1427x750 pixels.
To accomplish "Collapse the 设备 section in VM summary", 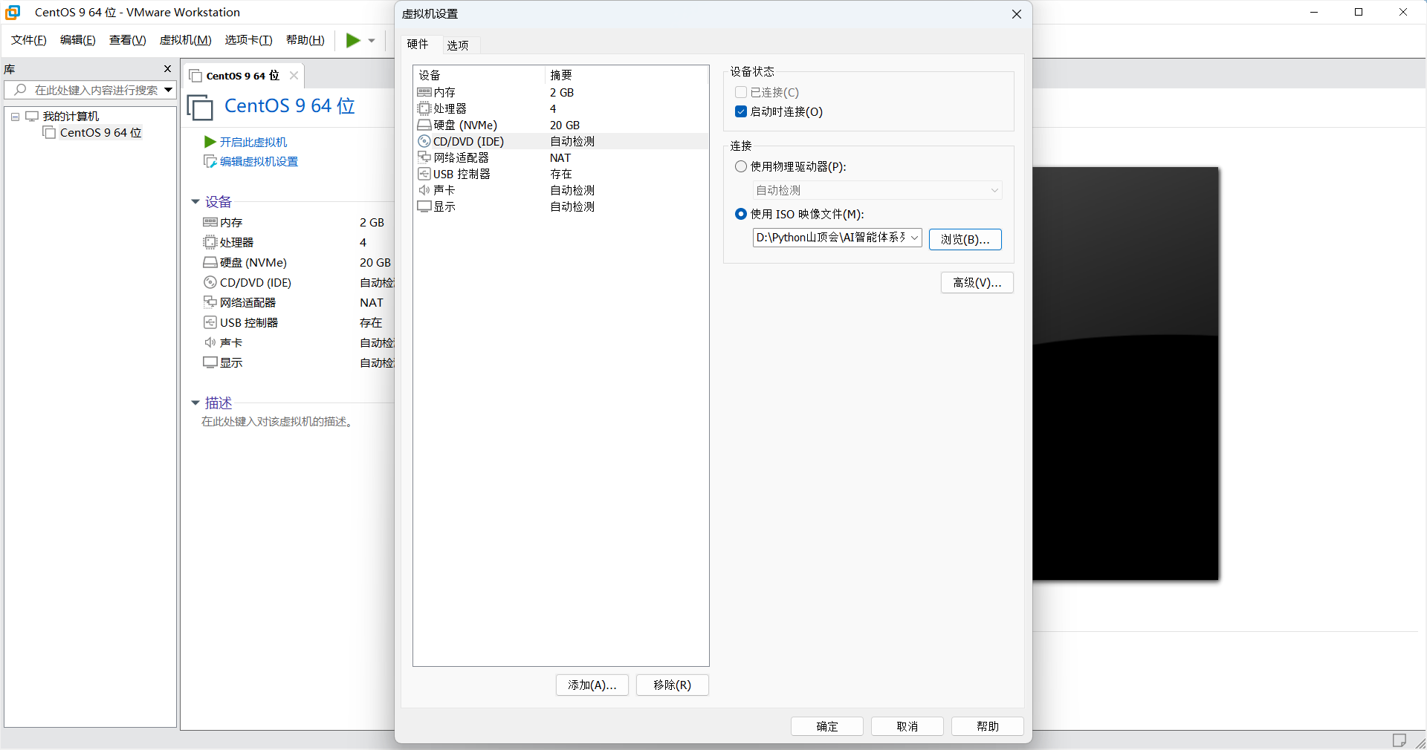I will pos(195,201).
